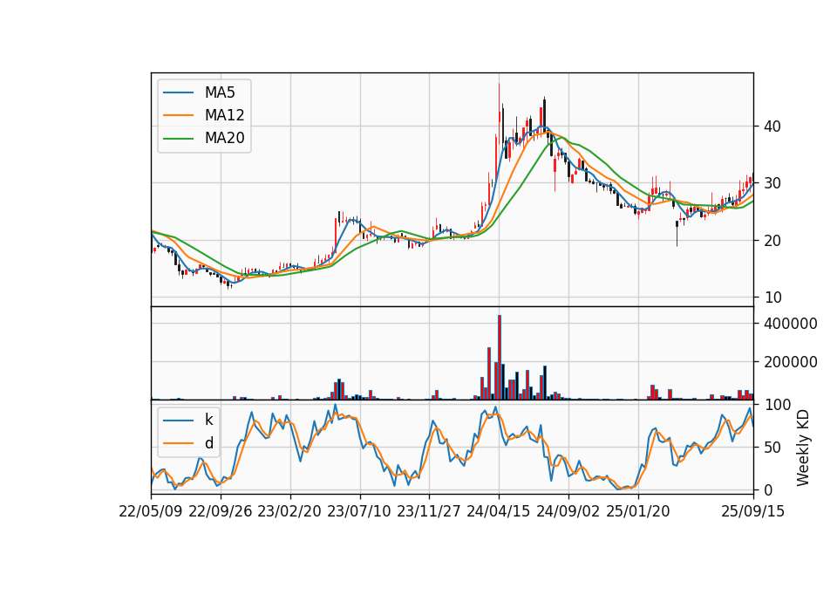Click the date label 24/09/02
The width and height of the screenshot is (837, 602).
tap(568, 511)
